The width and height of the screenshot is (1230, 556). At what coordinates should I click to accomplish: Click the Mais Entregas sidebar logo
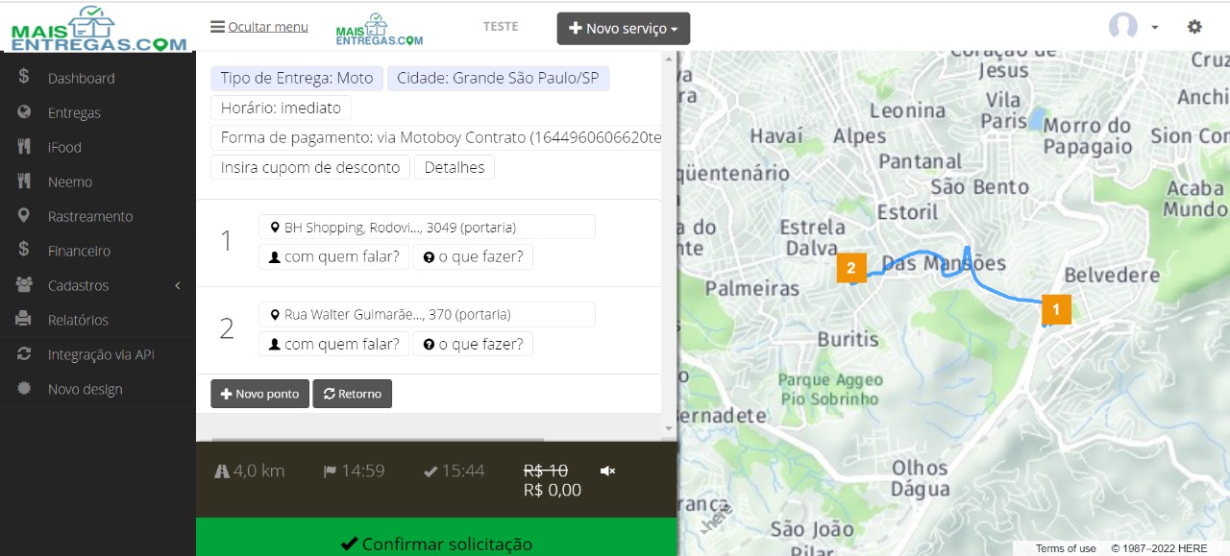click(x=98, y=29)
